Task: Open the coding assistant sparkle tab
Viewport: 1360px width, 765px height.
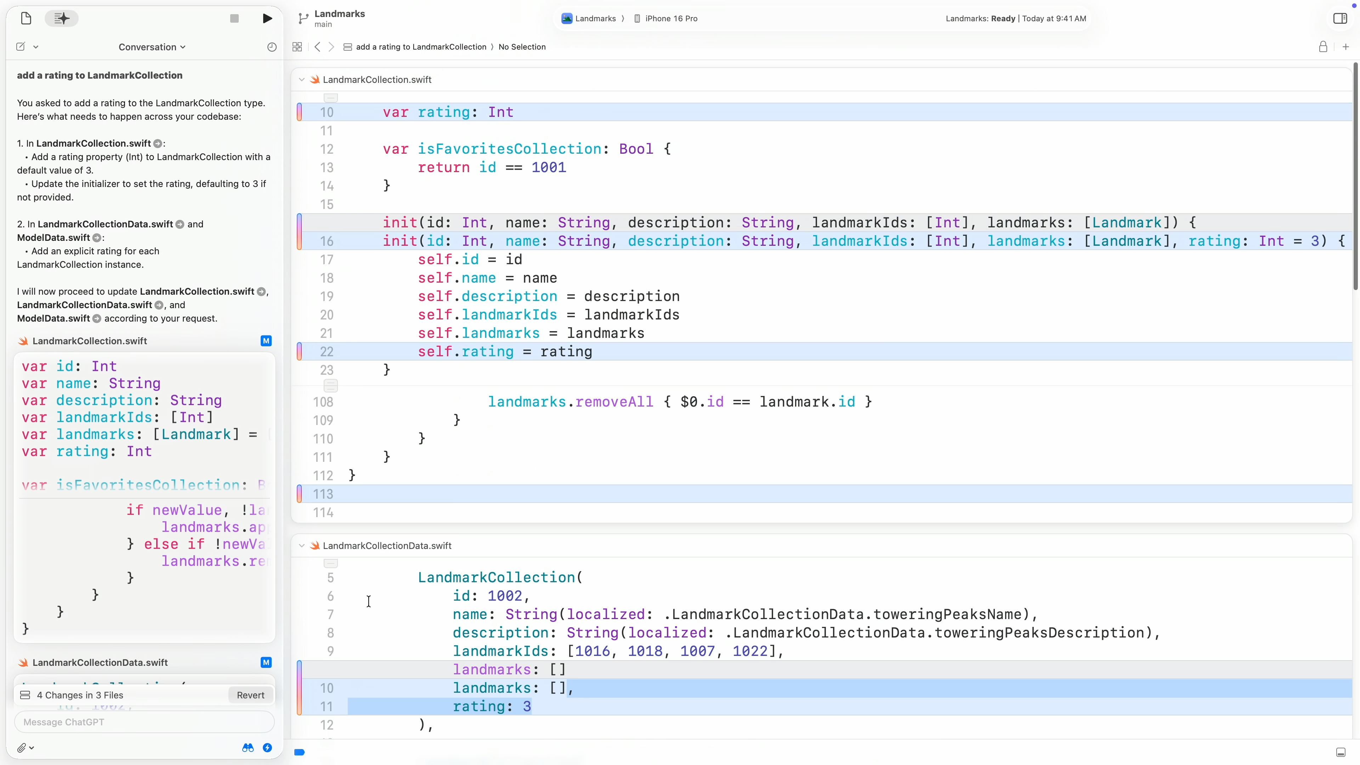Action: click(61, 18)
